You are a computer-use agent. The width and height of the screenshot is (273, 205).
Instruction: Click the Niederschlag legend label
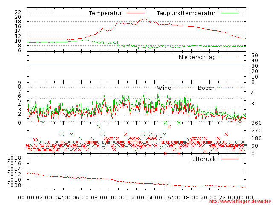pyautogui.click(x=197, y=57)
